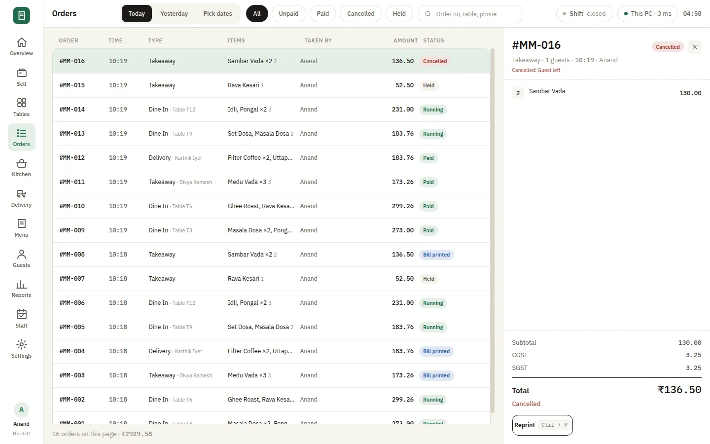Open the Delivery section
The width and height of the screenshot is (710, 444).
click(21, 198)
